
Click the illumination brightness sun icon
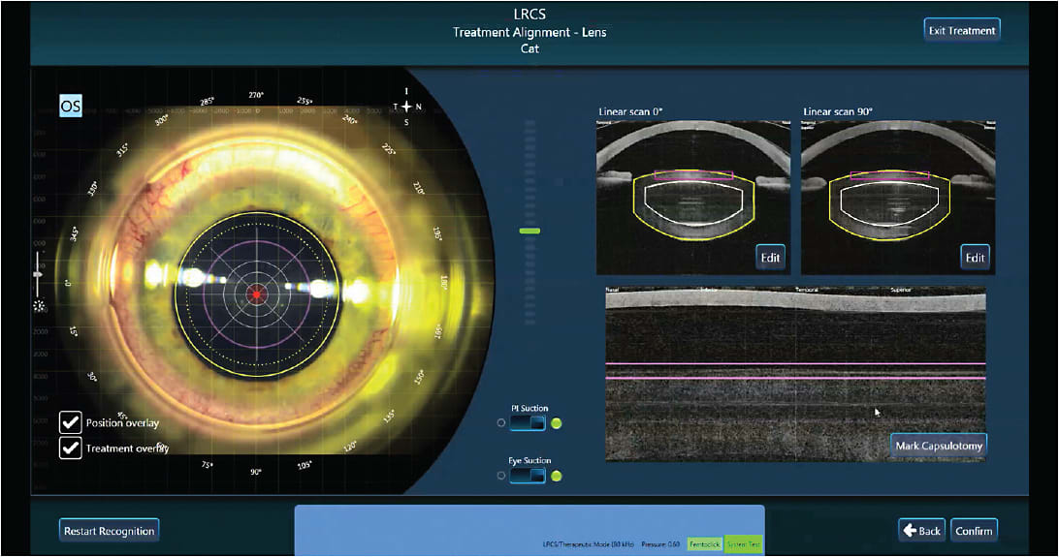39,306
